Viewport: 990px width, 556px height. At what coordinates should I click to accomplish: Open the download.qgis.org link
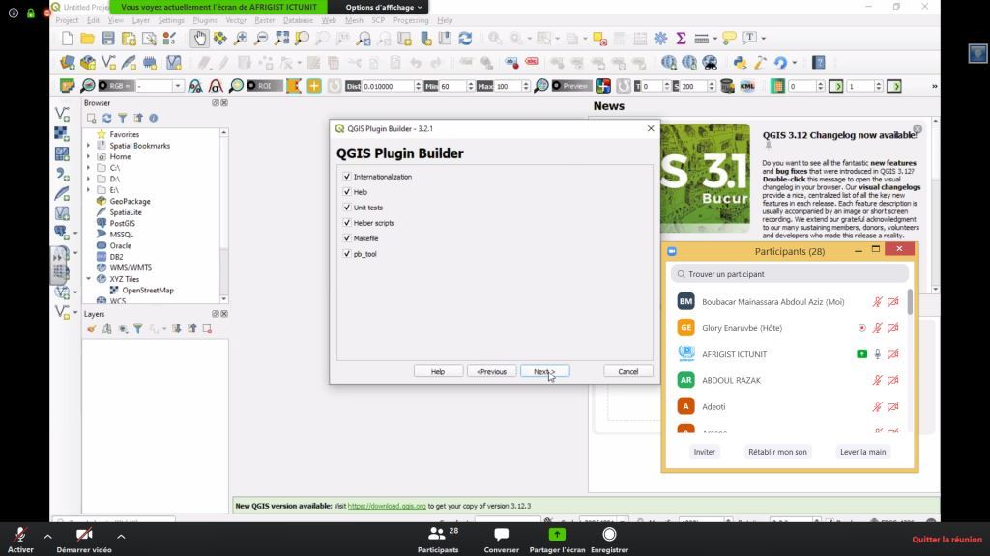tap(387, 506)
